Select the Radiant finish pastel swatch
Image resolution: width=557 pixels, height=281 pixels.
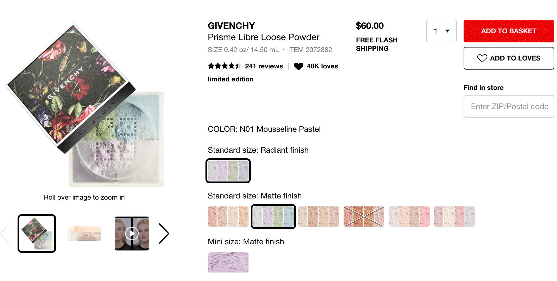point(228,171)
